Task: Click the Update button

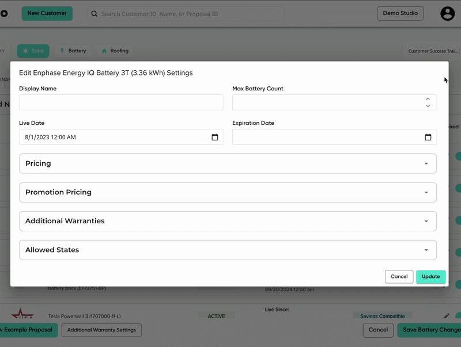Action: coord(430,277)
